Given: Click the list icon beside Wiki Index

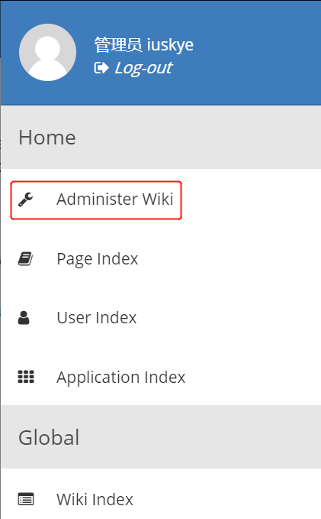Looking at the screenshot, I should [26, 499].
